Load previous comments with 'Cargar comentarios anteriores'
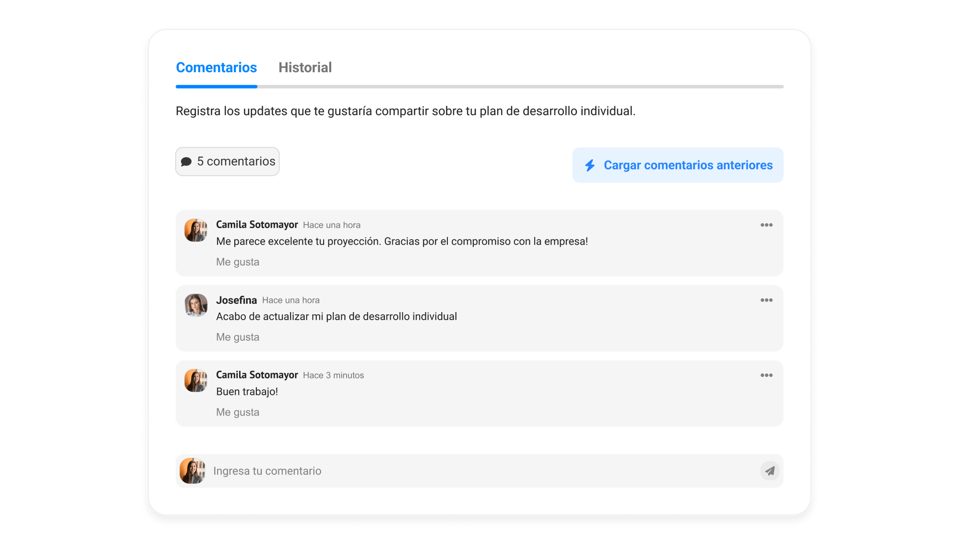Viewport: 960px width, 560px height. coord(677,165)
